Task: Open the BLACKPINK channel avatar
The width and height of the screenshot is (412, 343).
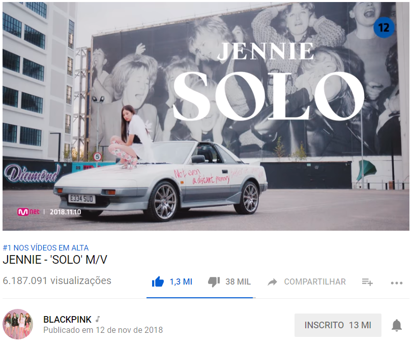Action: click(x=18, y=324)
